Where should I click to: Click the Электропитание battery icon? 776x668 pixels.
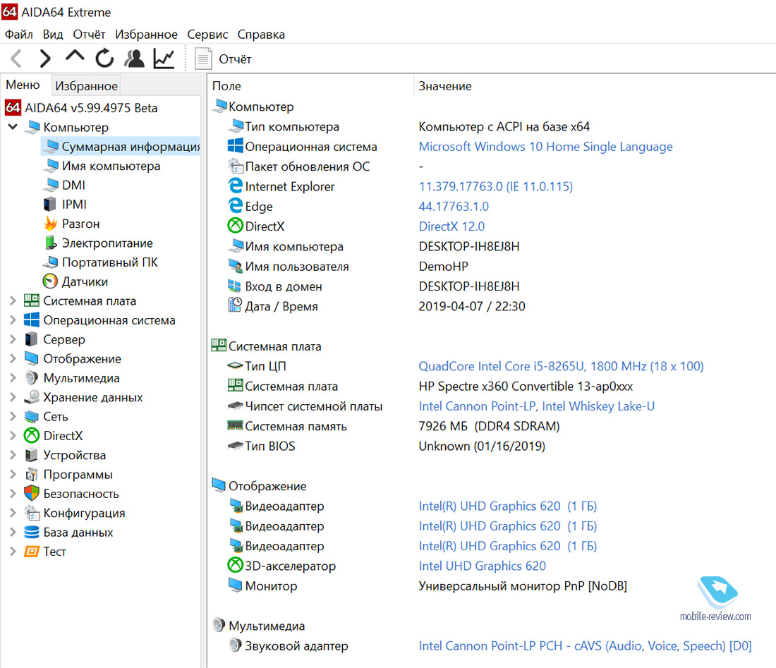(x=50, y=243)
